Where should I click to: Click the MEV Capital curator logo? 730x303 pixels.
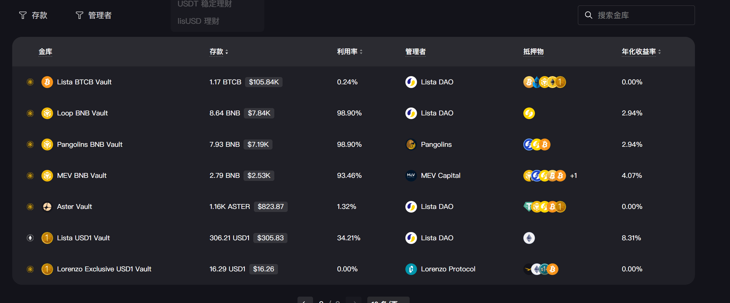(x=411, y=176)
